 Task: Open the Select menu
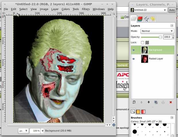(23, 9)
